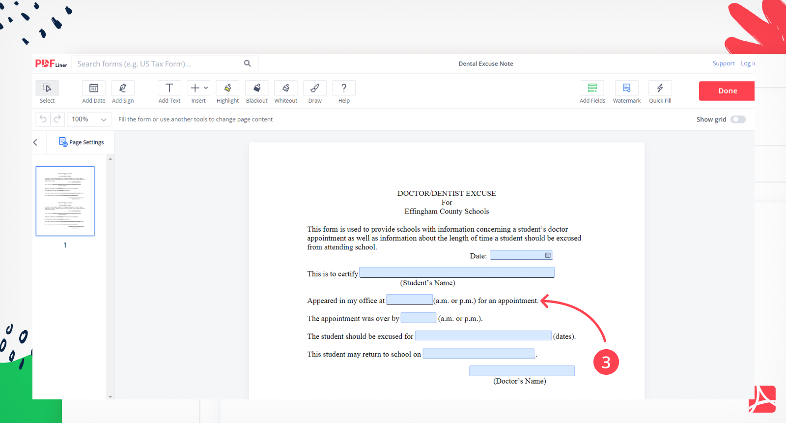Open Page Settings
Viewport: 786px width, 423px height.
(82, 142)
